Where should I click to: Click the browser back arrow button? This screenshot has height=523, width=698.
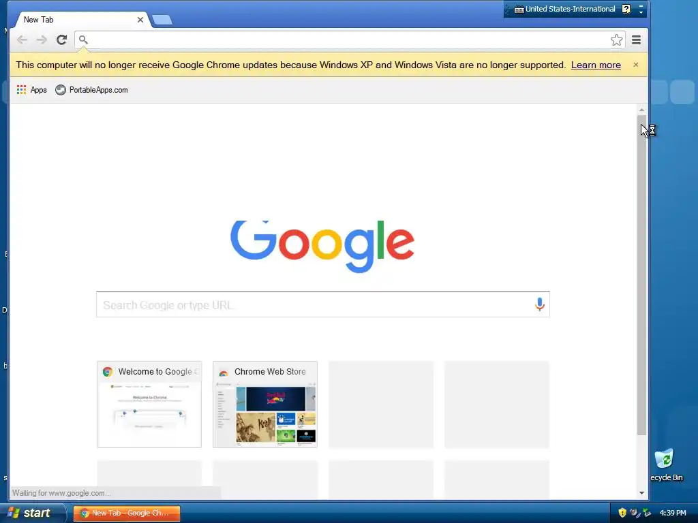(x=22, y=40)
